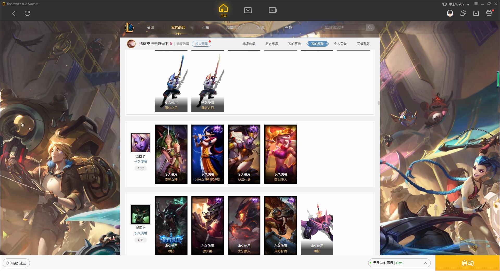Viewport: 500px width, 271px height.
Task: Open the gift box icon
Action: click(x=489, y=13)
